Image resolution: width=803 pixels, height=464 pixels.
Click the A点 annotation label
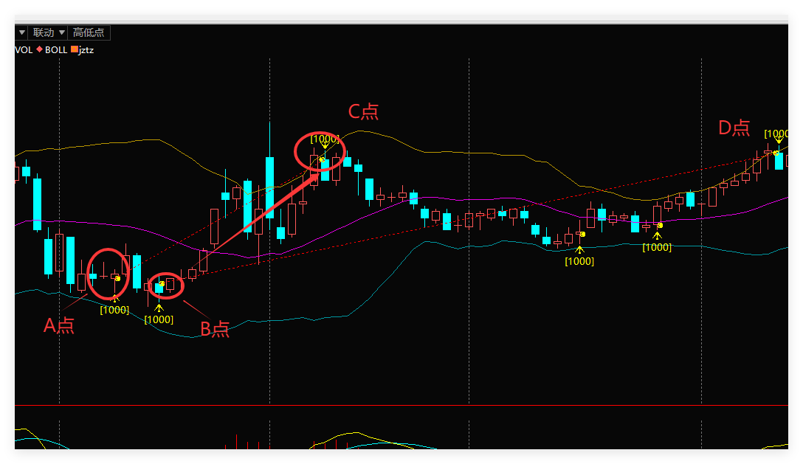point(59,325)
